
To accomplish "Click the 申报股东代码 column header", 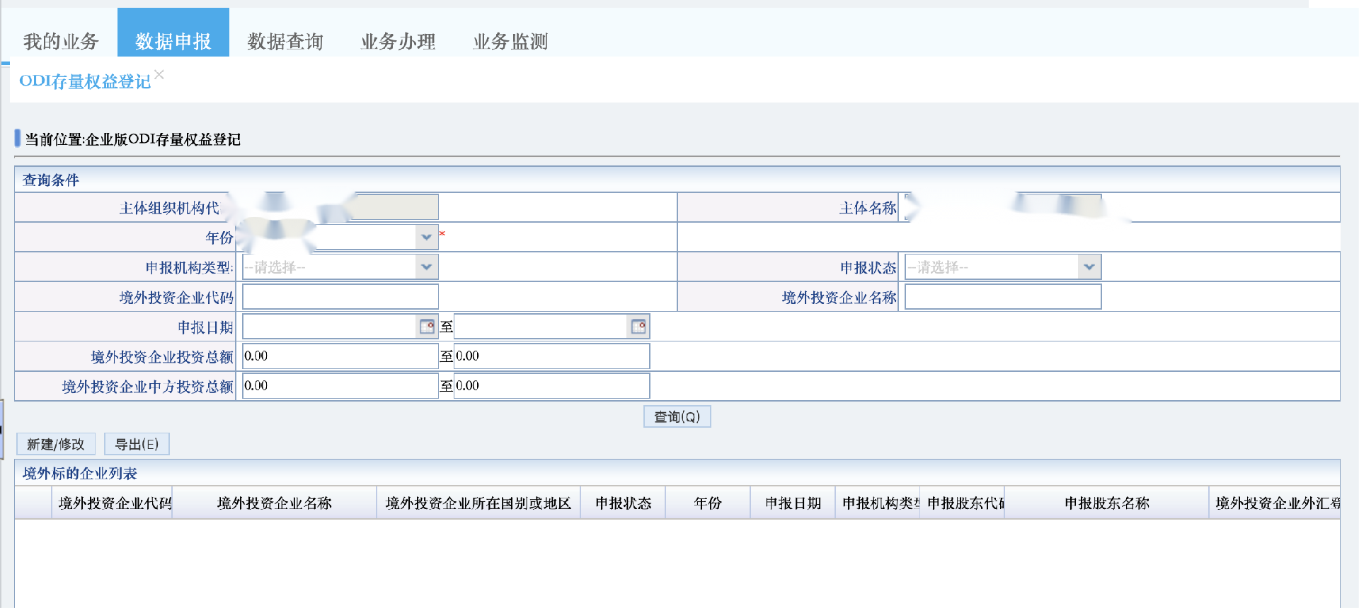I will click(x=963, y=503).
